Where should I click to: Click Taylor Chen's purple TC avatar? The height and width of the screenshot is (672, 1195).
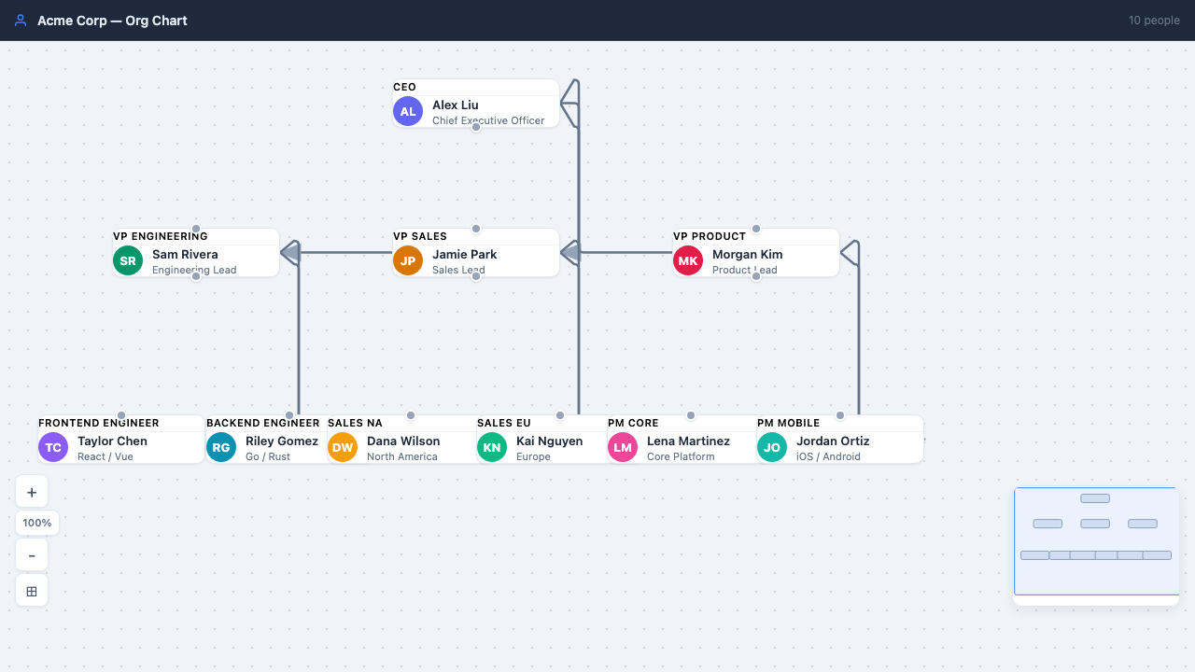(x=53, y=447)
